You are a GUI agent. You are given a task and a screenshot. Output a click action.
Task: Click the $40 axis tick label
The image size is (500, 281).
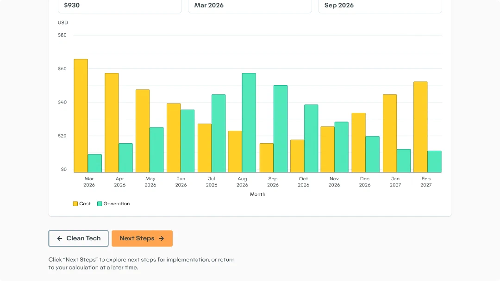(x=62, y=102)
